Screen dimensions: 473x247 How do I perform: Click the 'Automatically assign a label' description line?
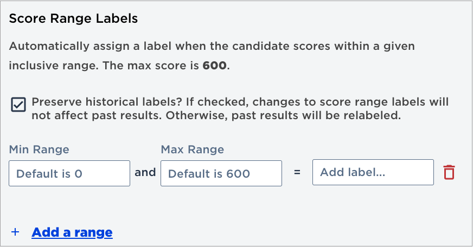(x=212, y=46)
